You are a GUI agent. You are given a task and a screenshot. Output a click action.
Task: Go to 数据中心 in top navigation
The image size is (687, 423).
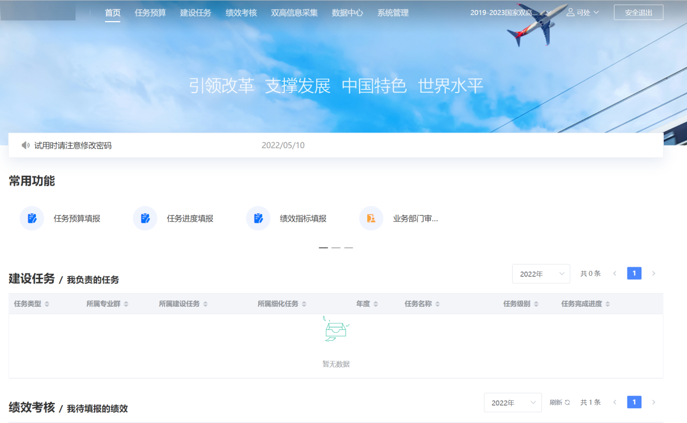click(347, 12)
